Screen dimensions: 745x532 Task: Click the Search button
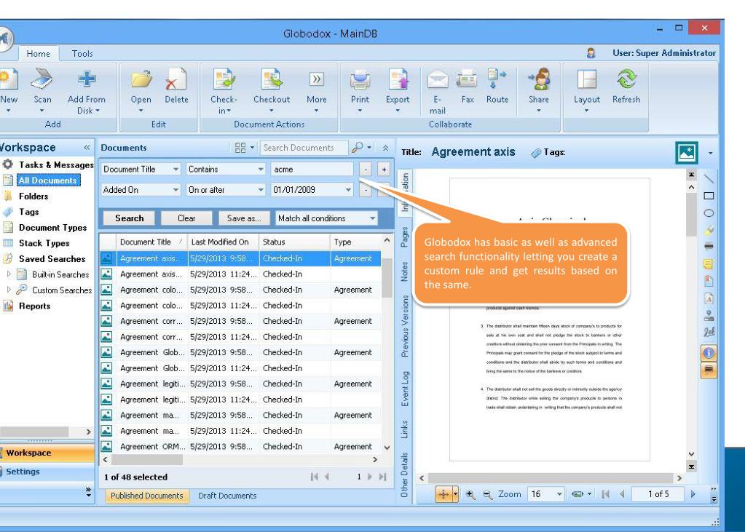coord(129,218)
